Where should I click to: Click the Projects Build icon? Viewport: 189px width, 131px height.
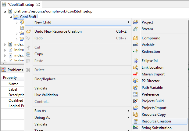pyautogui.click(x=136, y=101)
